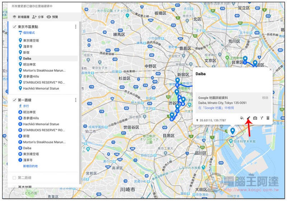287x201 pixels.
Task: Click the camera add photo icon in Daiba popup
Action: [x=255, y=118]
